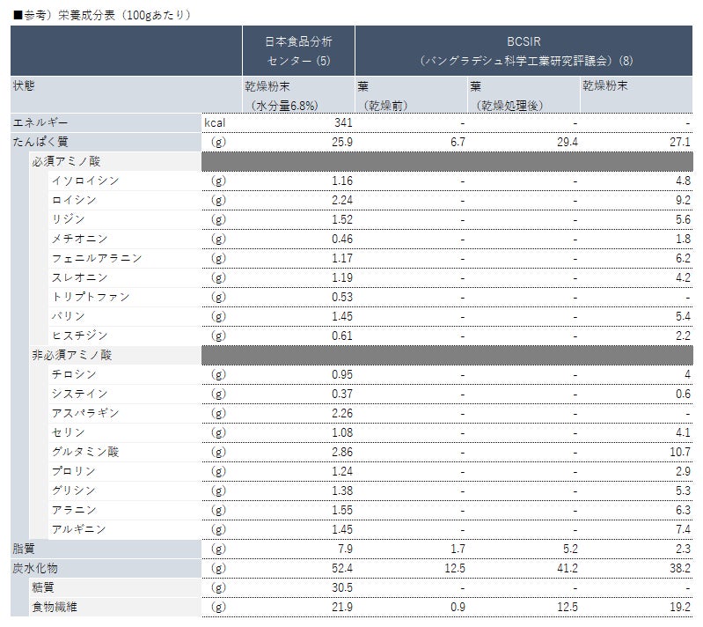Select asparagine value '2.26'
The width and height of the screenshot is (703, 627).
(x=342, y=413)
